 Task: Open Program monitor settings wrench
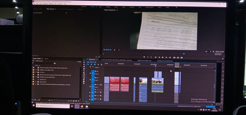click(x=213, y=52)
